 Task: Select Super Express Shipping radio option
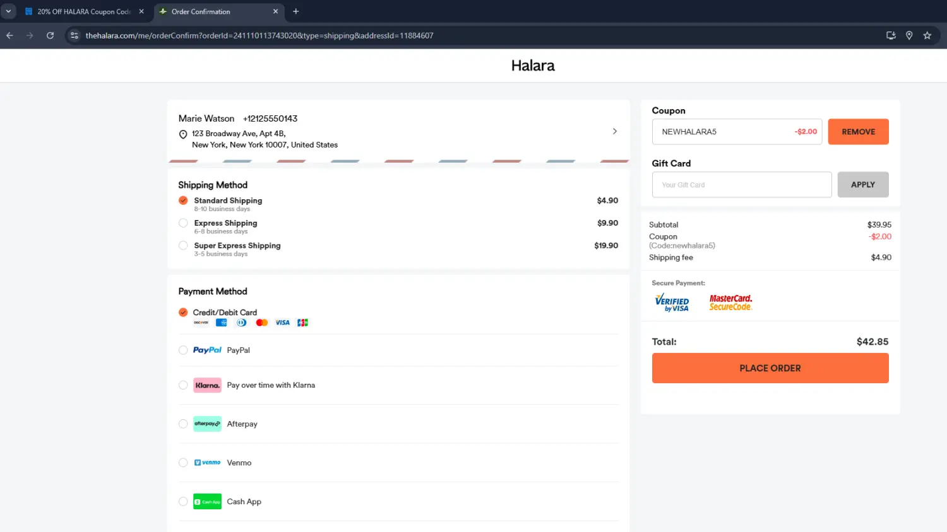183,246
